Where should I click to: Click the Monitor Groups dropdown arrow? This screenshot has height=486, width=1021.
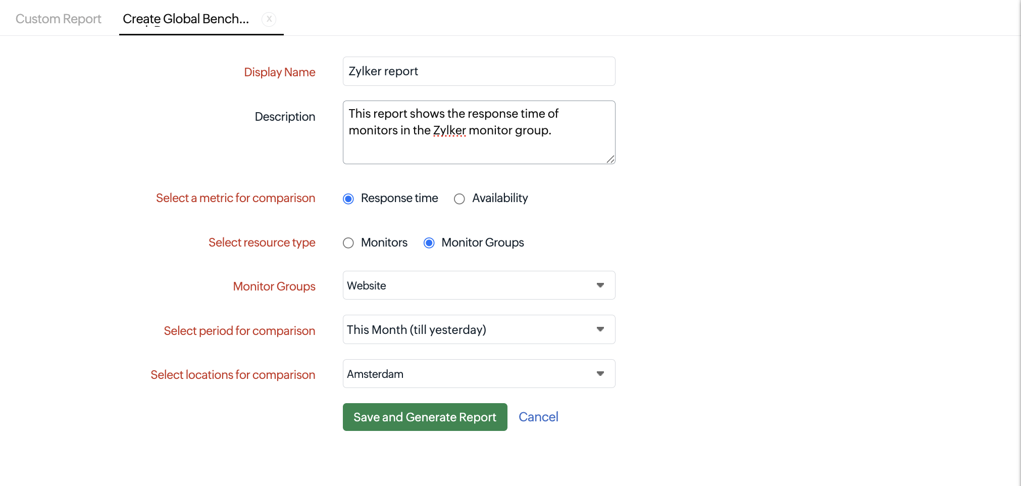point(600,285)
